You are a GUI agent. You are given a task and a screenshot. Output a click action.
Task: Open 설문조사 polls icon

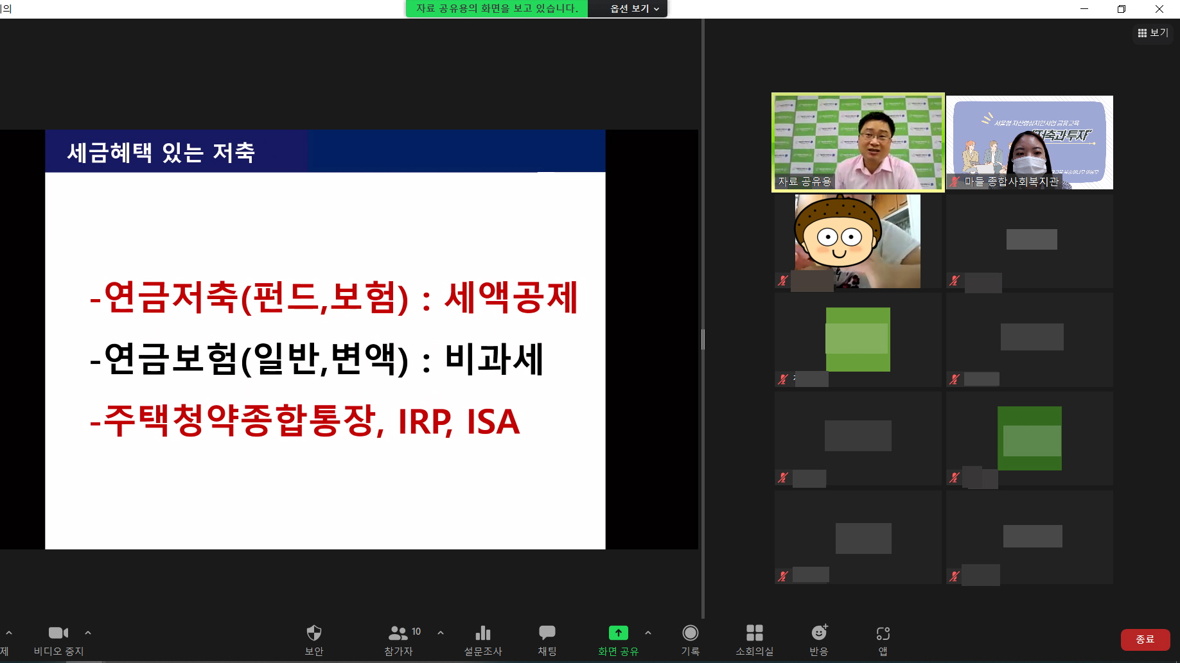pyautogui.click(x=482, y=633)
